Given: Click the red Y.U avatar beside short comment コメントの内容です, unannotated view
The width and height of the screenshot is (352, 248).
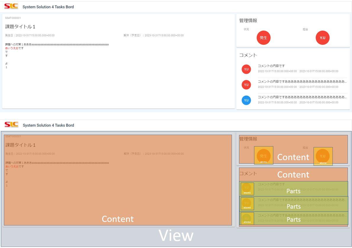Looking at the screenshot, I should [x=246, y=69].
